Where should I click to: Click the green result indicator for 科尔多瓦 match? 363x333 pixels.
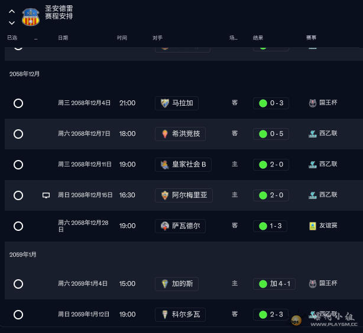pos(262,315)
